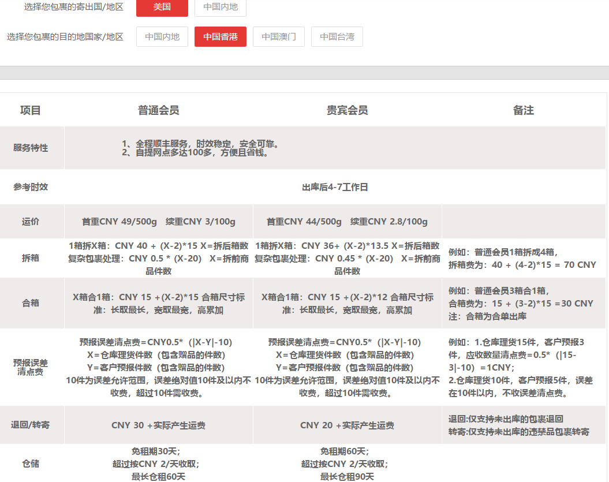Click the 运价 row label
The width and height of the screenshot is (609, 482).
(x=31, y=222)
